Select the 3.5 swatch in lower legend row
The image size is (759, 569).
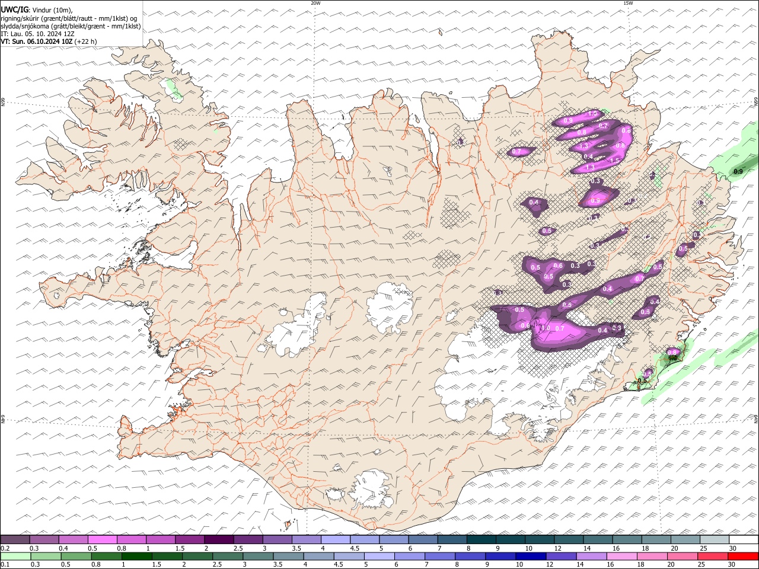tap(288, 556)
